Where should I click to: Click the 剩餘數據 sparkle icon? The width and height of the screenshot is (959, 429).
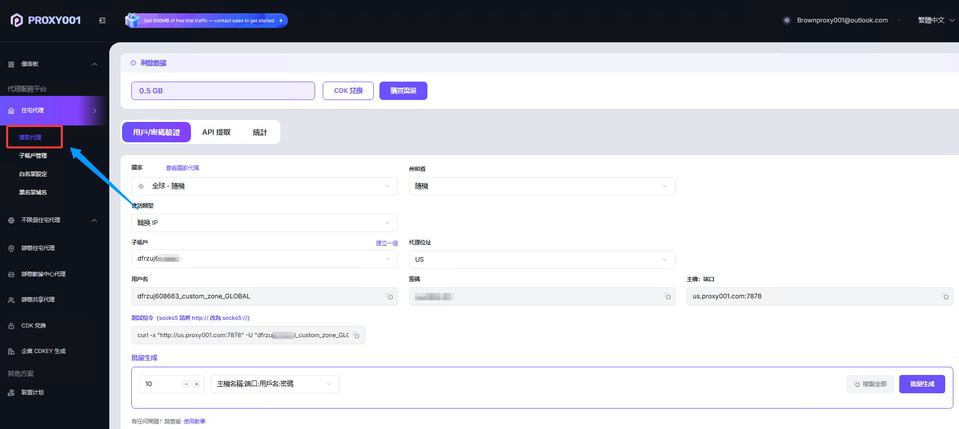point(133,63)
